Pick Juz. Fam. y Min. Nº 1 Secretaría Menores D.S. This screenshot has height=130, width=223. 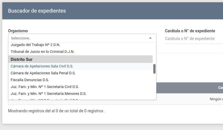click(49, 93)
